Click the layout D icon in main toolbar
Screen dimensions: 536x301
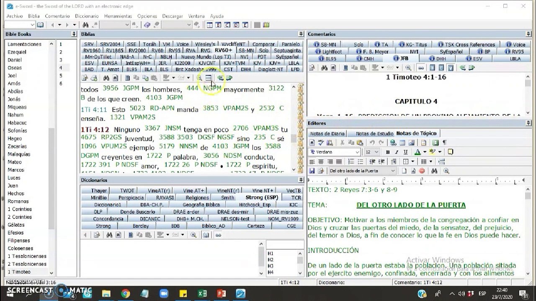pyautogui.click(x=237, y=25)
